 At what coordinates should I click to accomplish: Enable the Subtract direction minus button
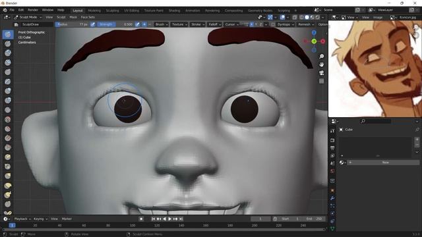tap(150, 24)
